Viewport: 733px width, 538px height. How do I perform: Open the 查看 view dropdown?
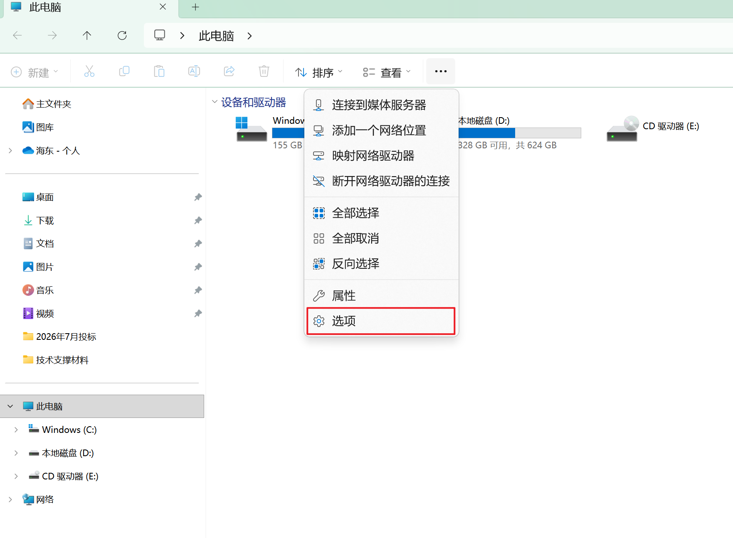387,72
